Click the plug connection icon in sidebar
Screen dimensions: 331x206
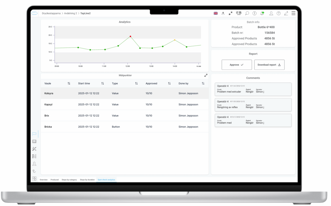(34, 171)
